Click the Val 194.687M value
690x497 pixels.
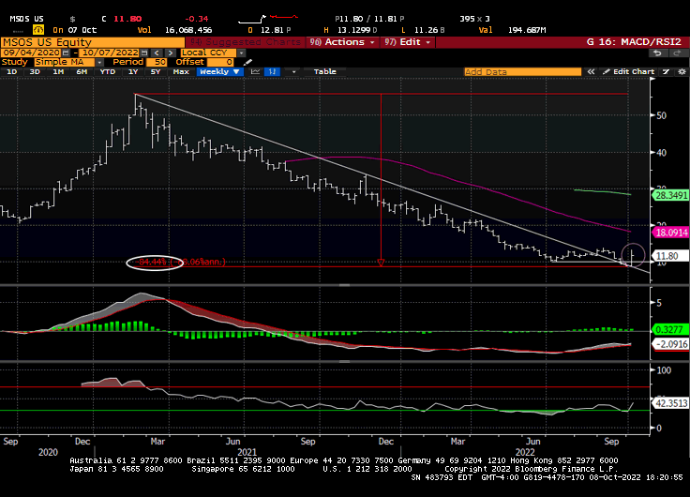[x=527, y=30]
